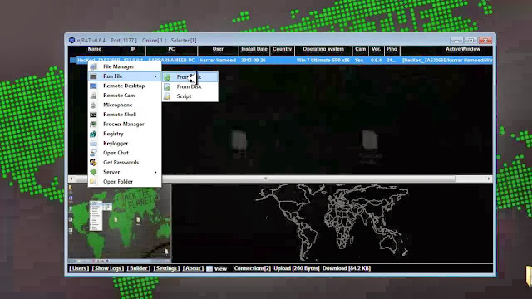Toggle the View checkbox in the bottom bar
Image resolution: width=532 pixels, height=299 pixels.
click(x=209, y=268)
